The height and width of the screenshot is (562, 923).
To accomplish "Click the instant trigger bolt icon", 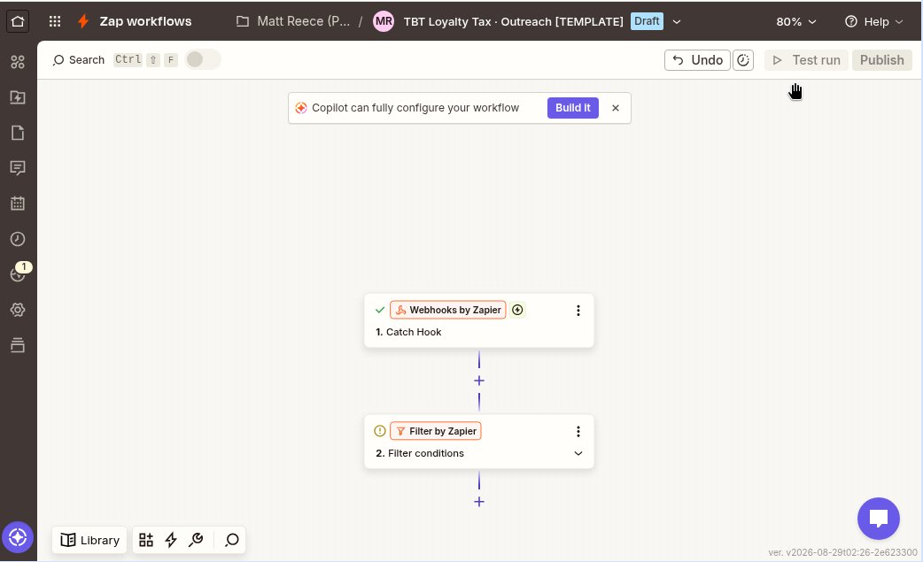I will coord(517,310).
